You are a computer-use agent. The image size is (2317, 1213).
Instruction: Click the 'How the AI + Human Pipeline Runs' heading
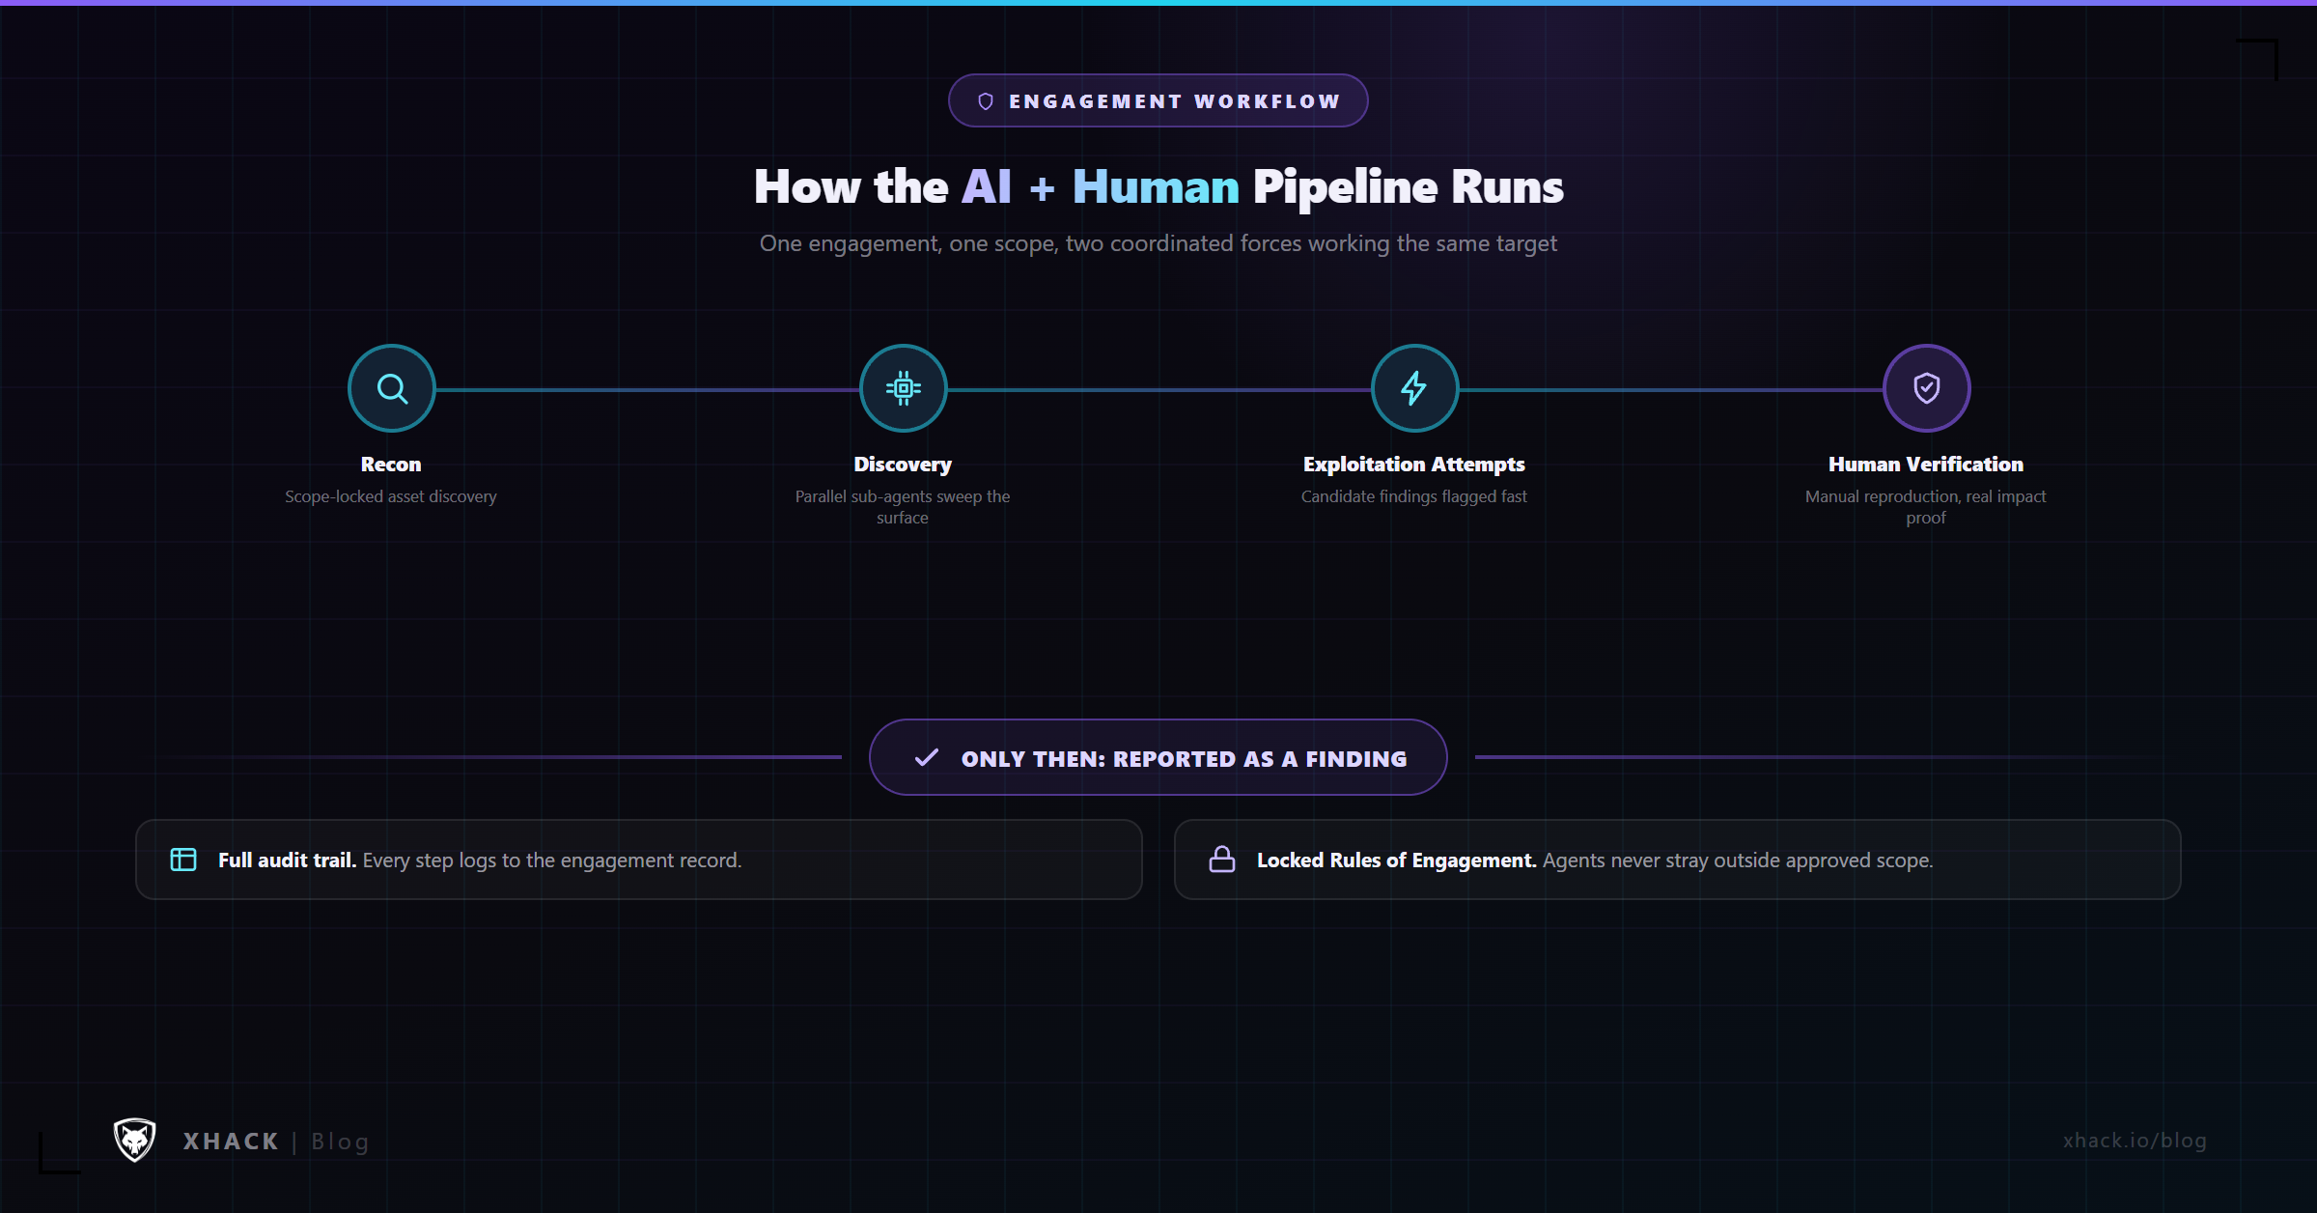click(1158, 187)
